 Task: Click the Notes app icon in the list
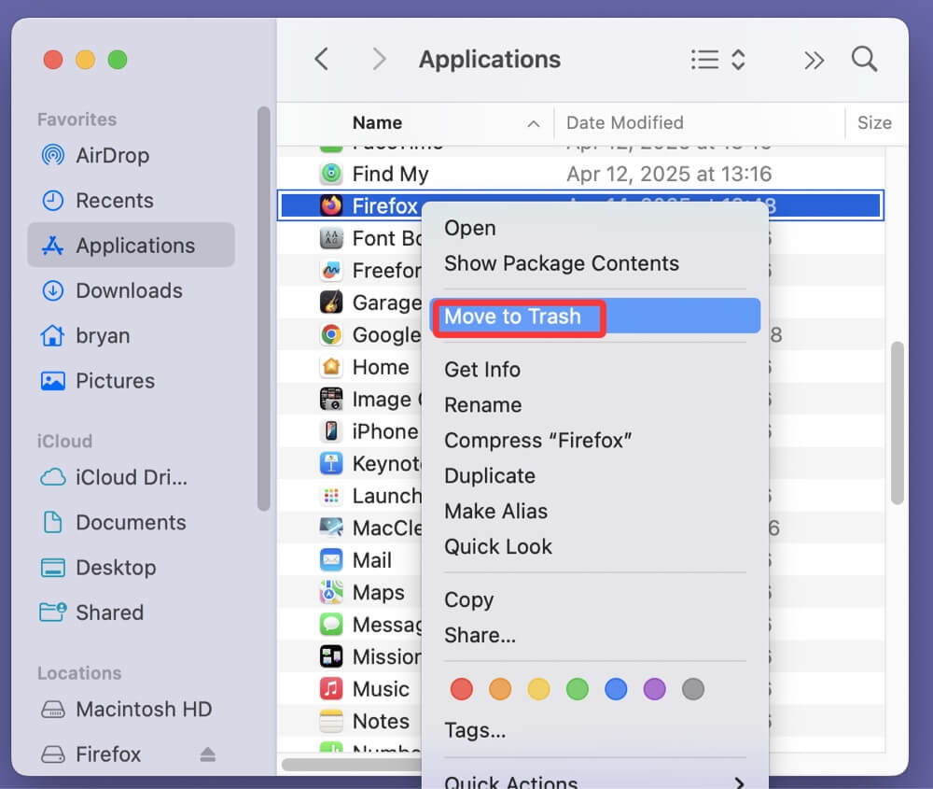331,721
